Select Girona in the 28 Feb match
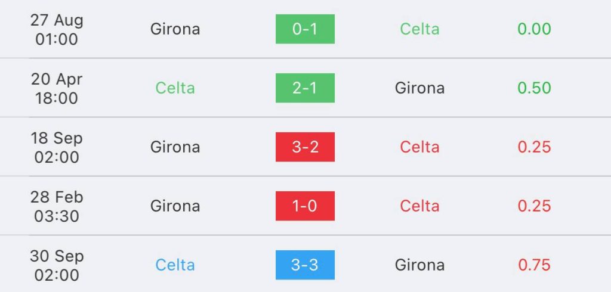The image size is (611, 292). [175, 206]
